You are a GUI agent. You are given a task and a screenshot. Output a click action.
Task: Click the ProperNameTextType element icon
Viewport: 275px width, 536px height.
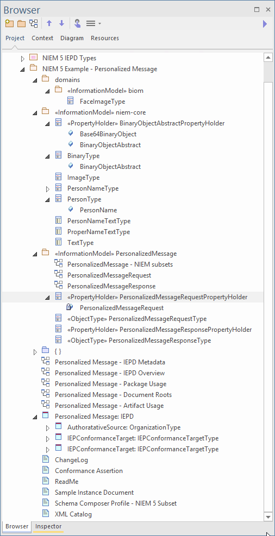click(x=58, y=231)
